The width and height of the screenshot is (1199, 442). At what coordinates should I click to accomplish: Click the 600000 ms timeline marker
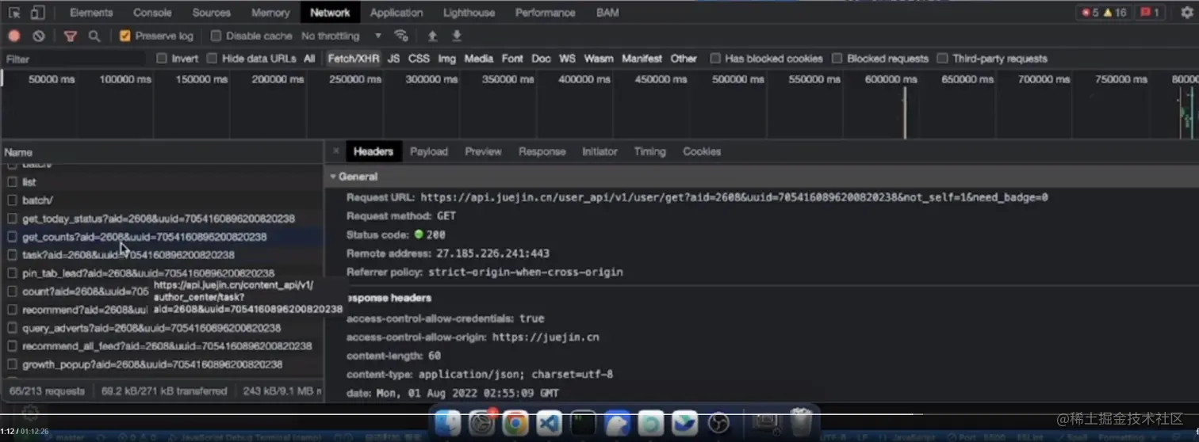coord(891,79)
